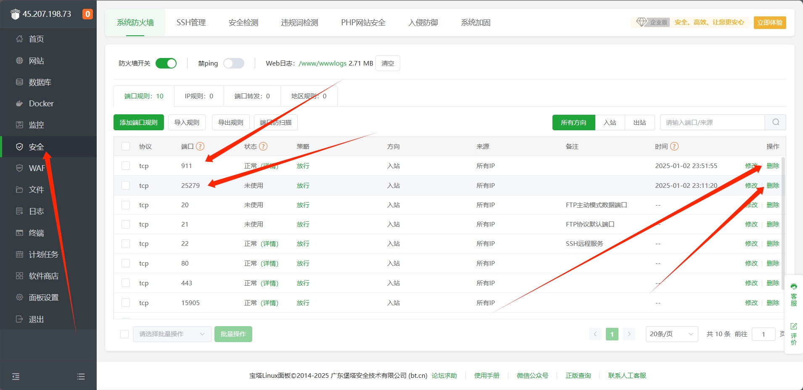This screenshot has height=390, width=803.
Task: Open the 请选择批量操作 dropdown
Action: 172,334
